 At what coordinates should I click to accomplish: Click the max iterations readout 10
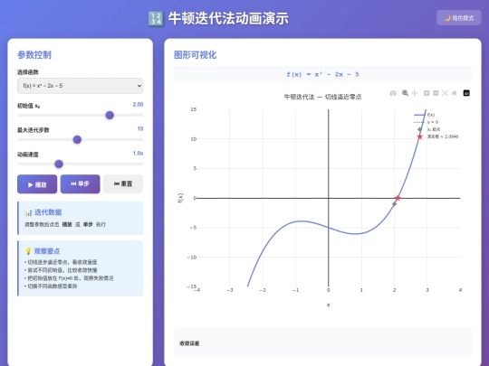[x=140, y=129]
